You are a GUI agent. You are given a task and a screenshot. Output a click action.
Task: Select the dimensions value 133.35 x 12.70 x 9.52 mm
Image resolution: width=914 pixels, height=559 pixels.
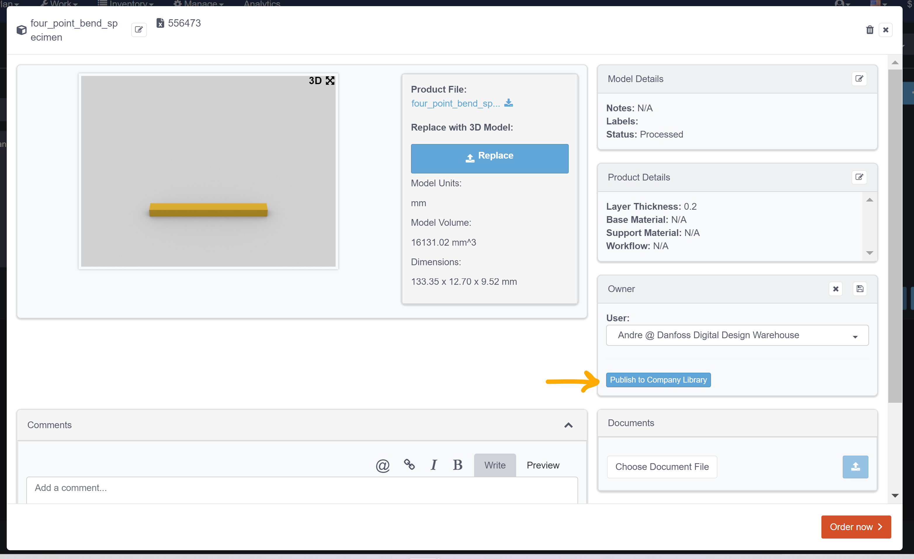point(464,282)
